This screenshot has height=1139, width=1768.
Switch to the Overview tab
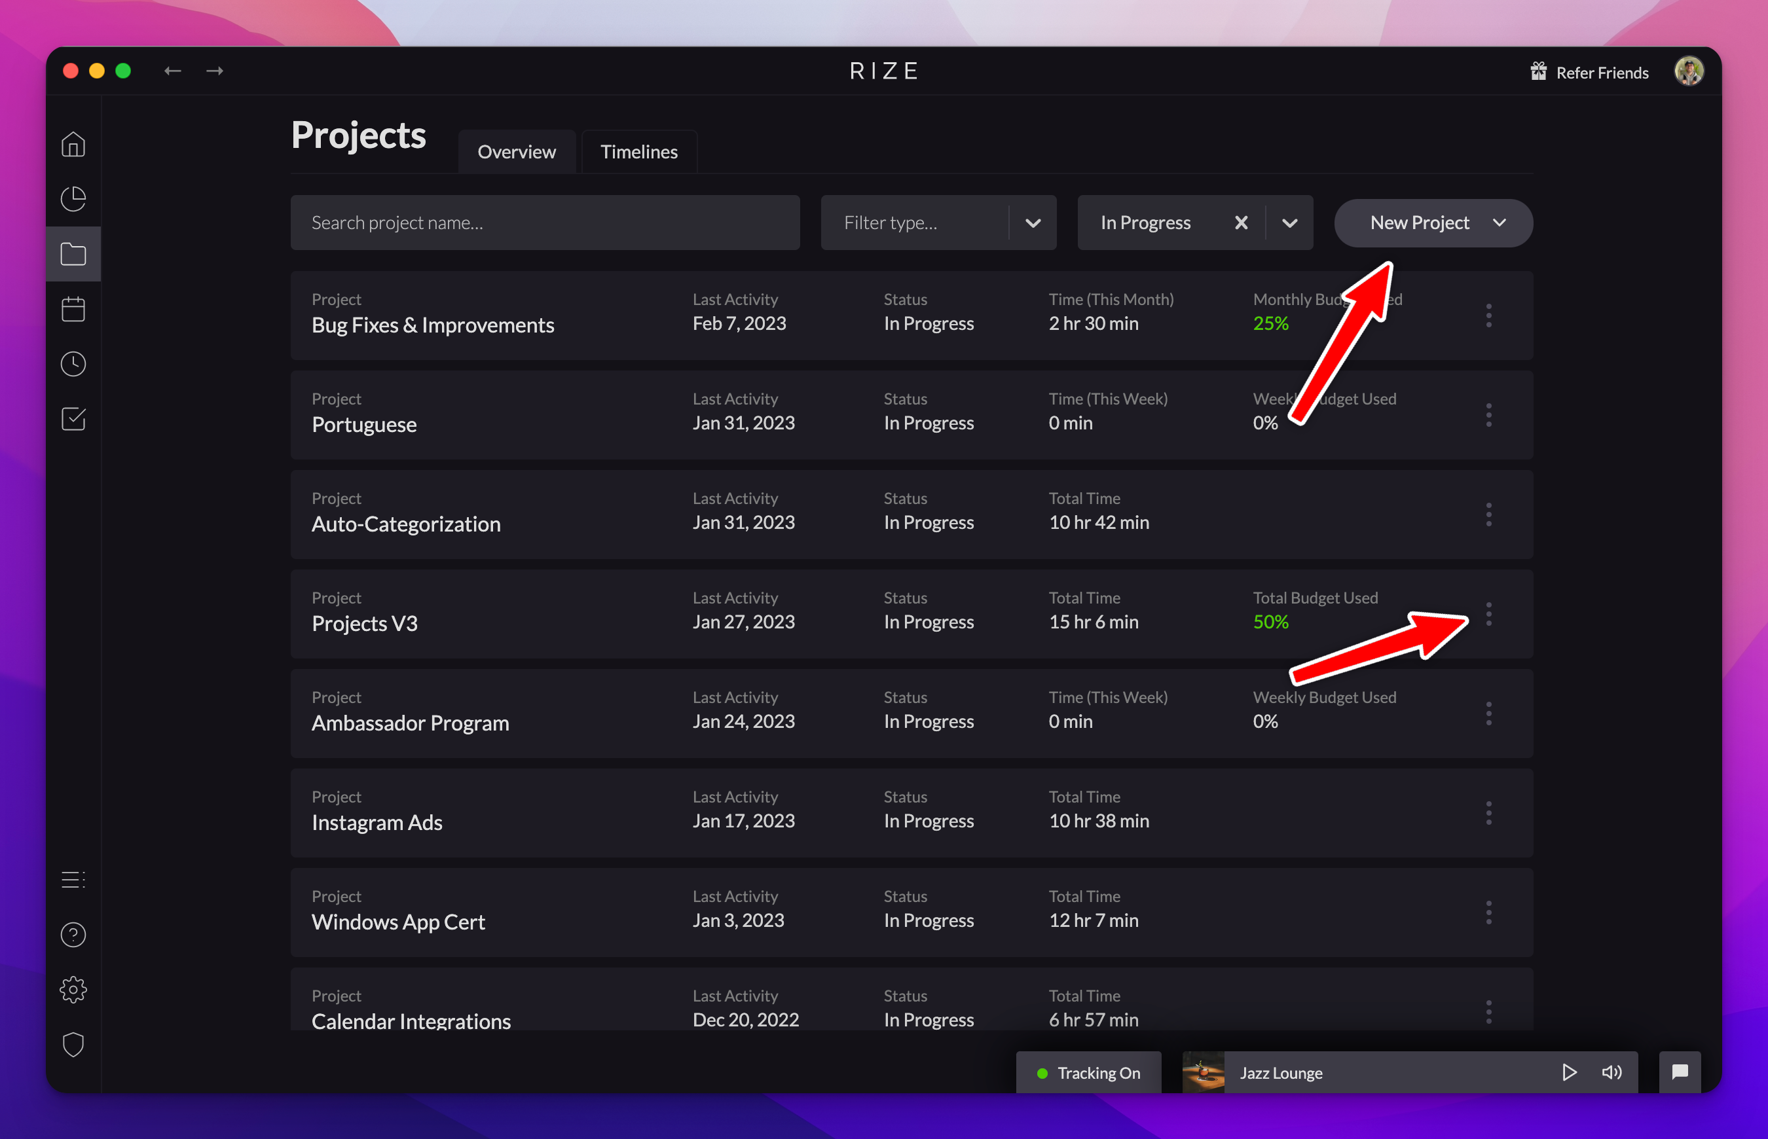[517, 152]
